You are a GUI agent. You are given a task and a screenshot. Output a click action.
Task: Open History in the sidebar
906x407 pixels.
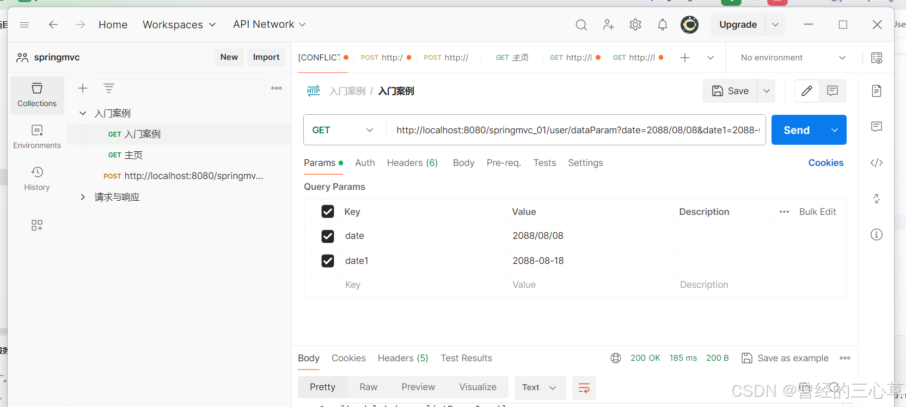pos(37,178)
